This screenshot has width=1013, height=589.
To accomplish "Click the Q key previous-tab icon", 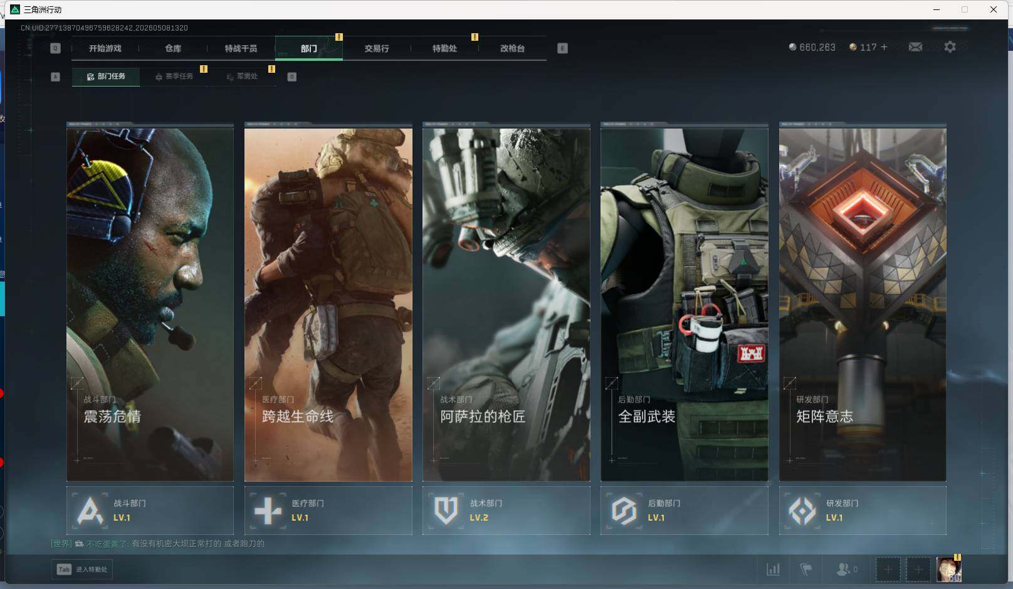I will 55,48.
